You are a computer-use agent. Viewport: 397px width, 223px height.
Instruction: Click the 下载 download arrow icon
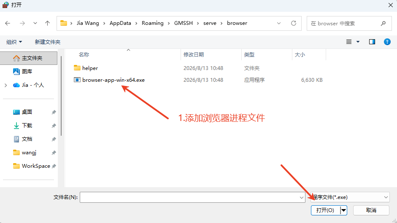pos(16,126)
